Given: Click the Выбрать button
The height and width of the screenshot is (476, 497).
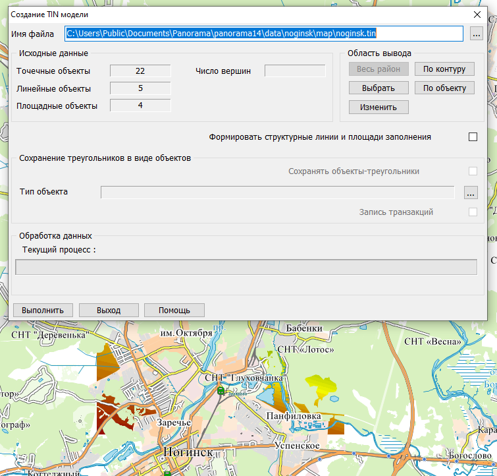Looking at the screenshot, I should tap(379, 88).
